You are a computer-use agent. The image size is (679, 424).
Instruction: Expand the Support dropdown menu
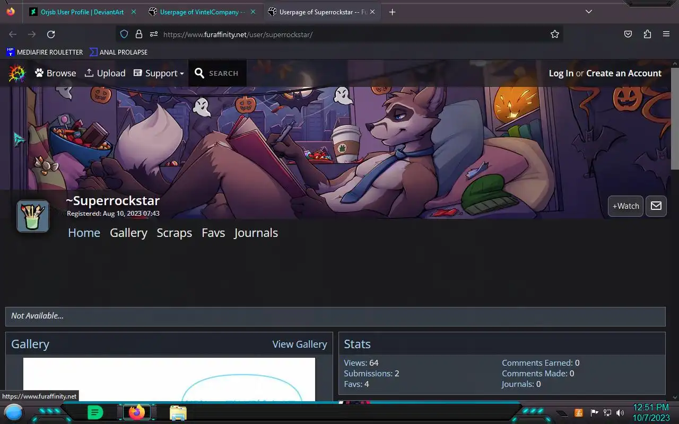coord(159,73)
